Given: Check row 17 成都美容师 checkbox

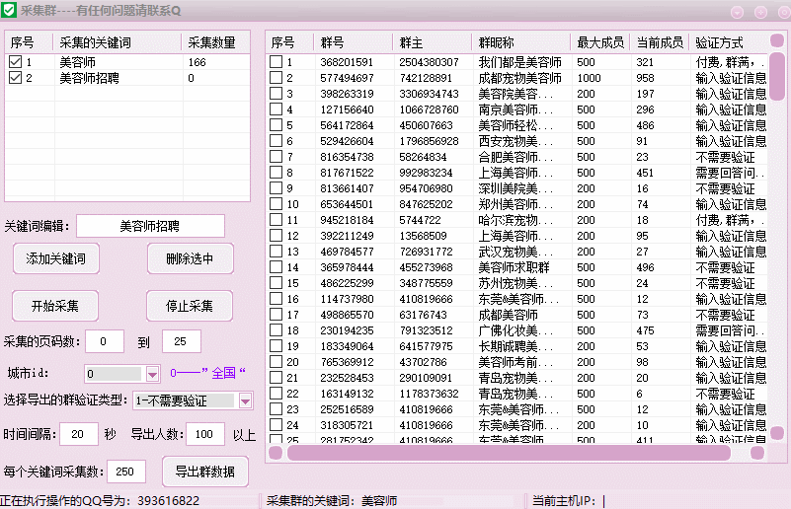Looking at the screenshot, I should 276,314.
